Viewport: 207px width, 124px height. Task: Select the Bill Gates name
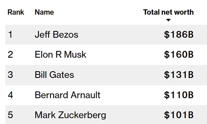(x=54, y=75)
